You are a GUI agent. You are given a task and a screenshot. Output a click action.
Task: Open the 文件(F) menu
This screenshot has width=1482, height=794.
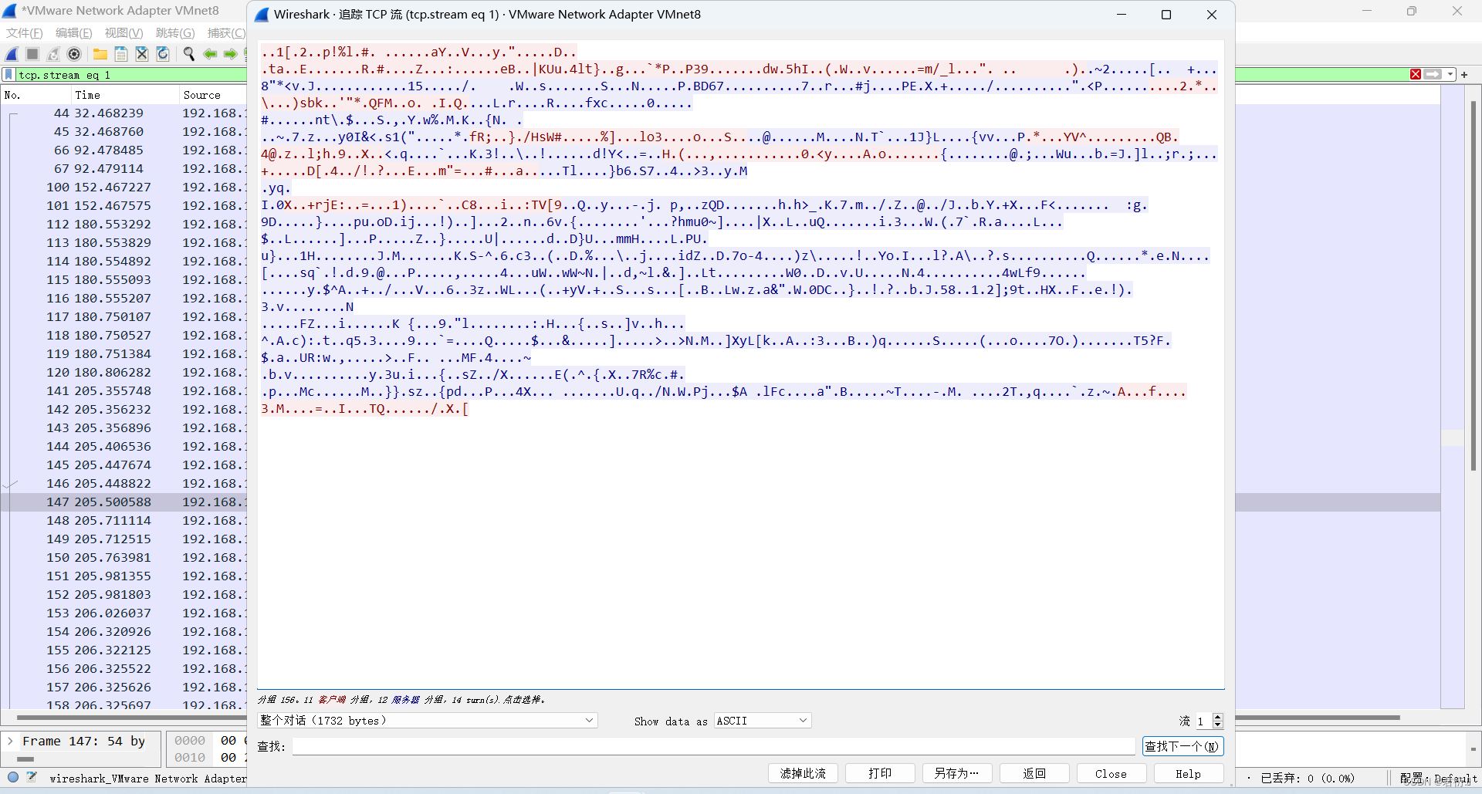24,32
